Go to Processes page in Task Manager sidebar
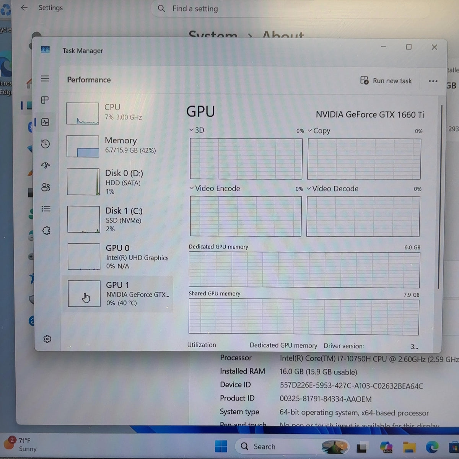 pyautogui.click(x=45, y=100)
